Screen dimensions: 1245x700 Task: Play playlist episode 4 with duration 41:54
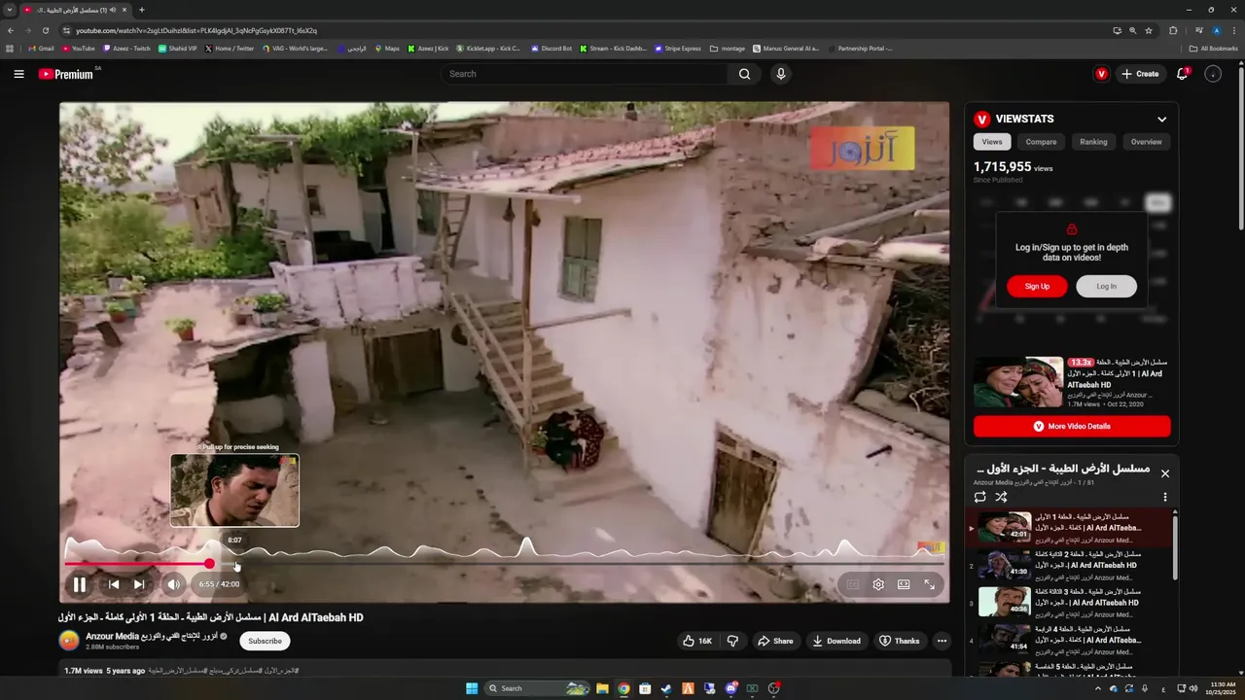click(x=1069, y=639)
